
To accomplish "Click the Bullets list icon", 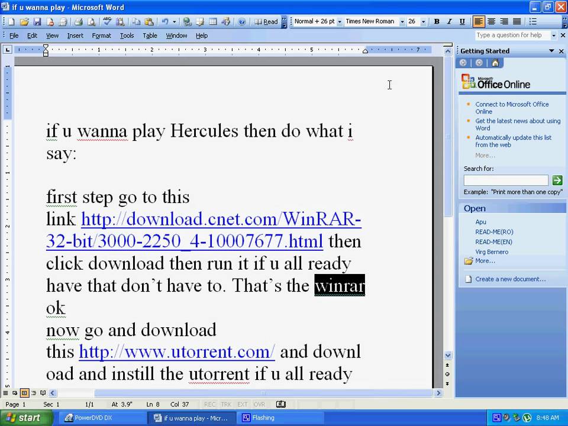I will (533, 22).
